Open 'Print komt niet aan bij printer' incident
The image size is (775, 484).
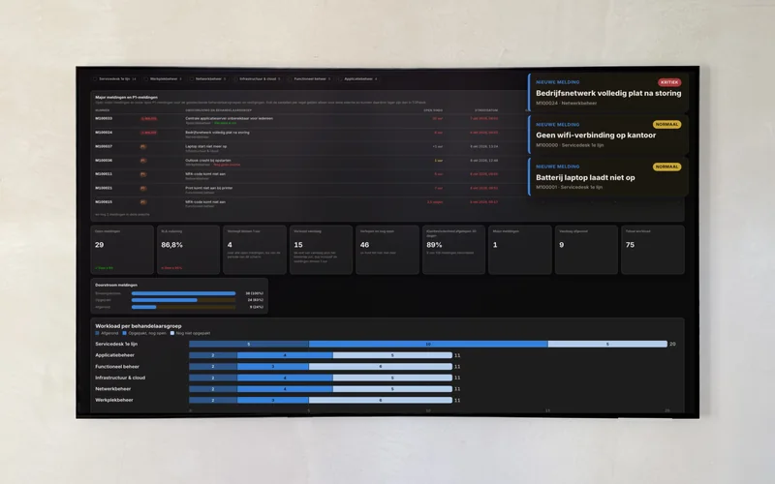(x=208, y=188)
